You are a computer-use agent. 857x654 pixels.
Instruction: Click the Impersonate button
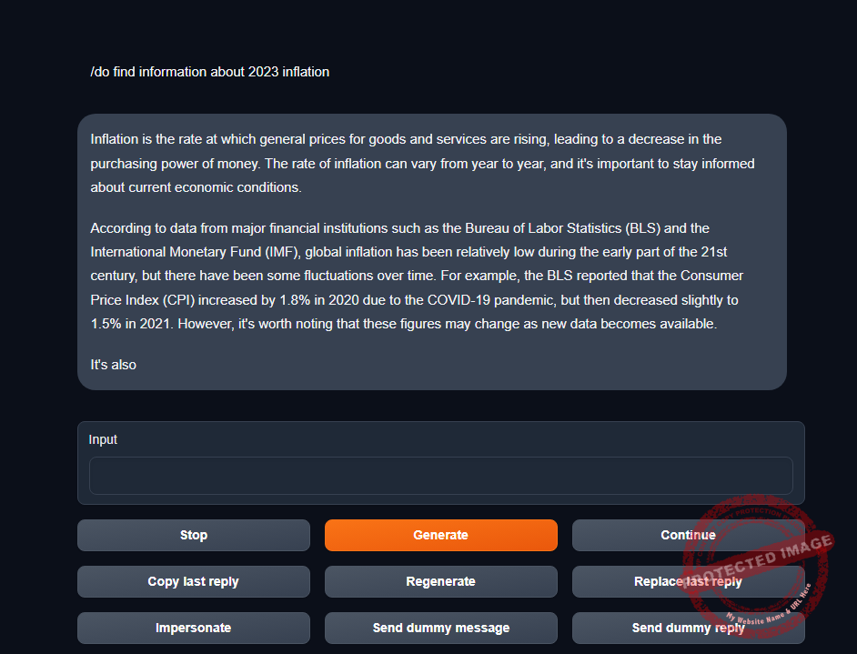tap(193, 628)
